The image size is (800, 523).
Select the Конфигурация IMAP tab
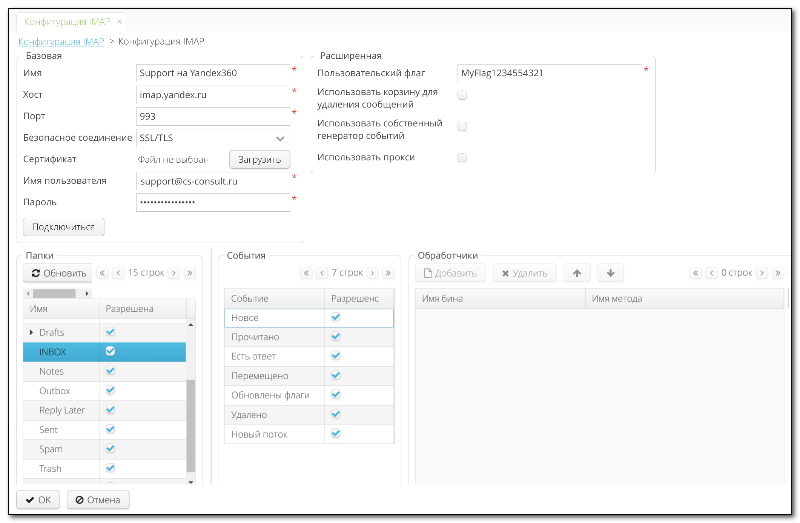(67, 22)
